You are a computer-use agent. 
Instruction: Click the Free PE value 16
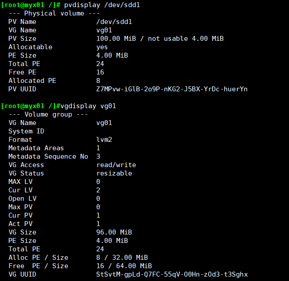[100, 72]
